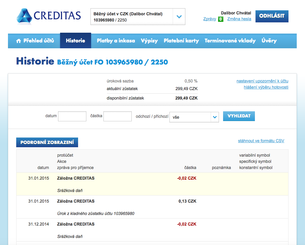Click the CREDITAS logo
Image resolution: width=305 pixels, height=245 pixels.
click(49, 16)
